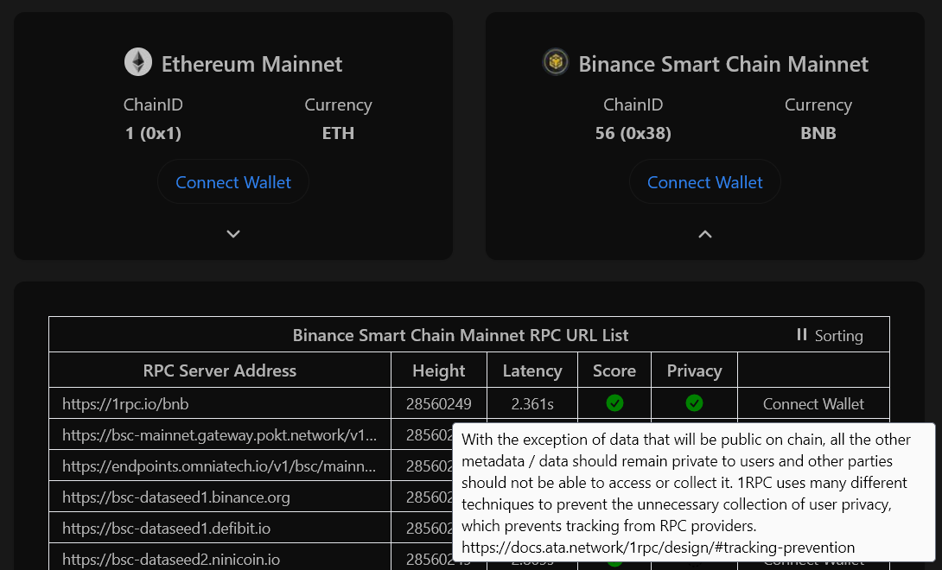
Task: Select the bsc-mainnet.gateway.pokt.network RPC address
Action: pyautogui.click(x=220, y=434)
